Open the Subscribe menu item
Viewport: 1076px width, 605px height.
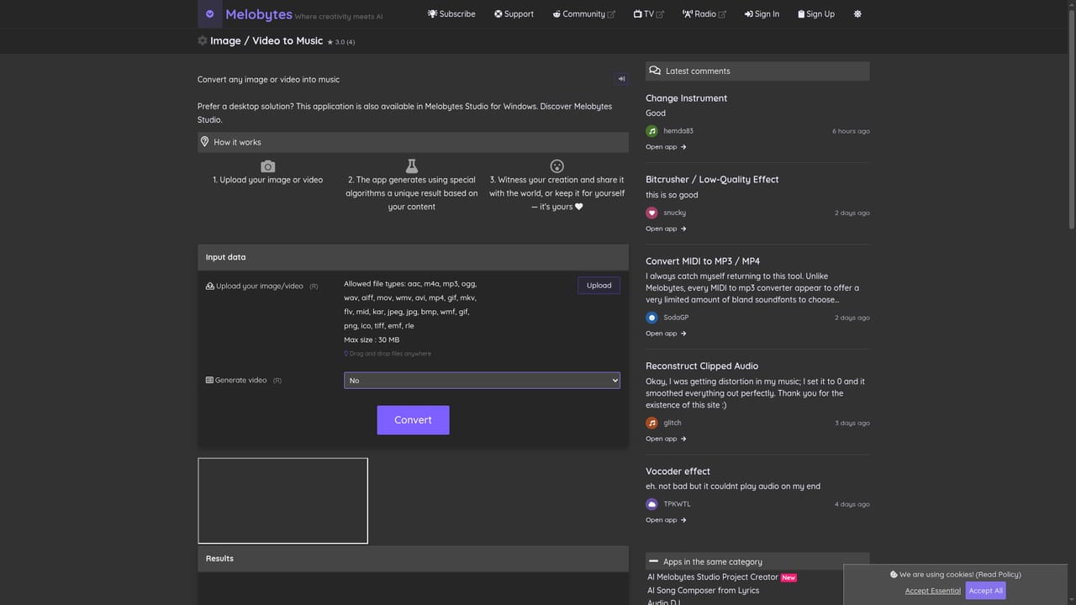tap(451, 14)
